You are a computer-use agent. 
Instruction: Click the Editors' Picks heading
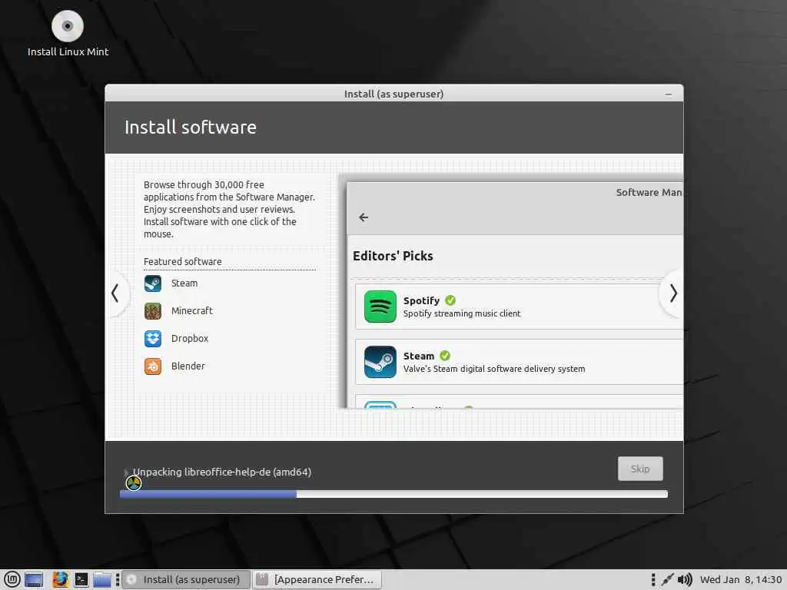(x=393, y=256)
